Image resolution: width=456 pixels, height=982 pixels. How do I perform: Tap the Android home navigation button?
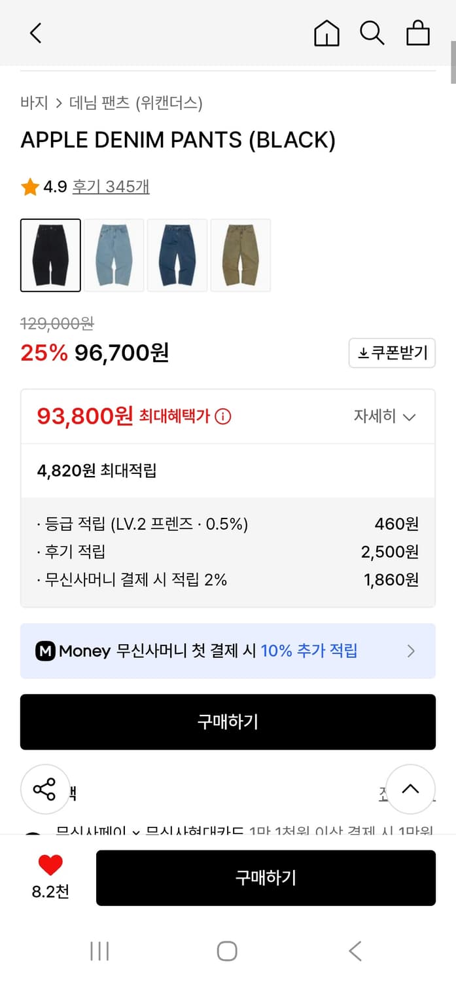click(x=228, y=951)
